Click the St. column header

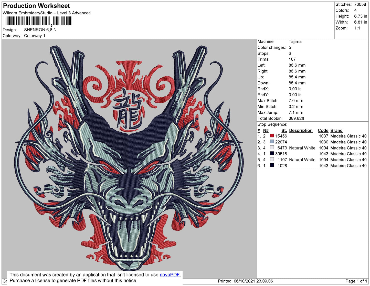point(284,130)
